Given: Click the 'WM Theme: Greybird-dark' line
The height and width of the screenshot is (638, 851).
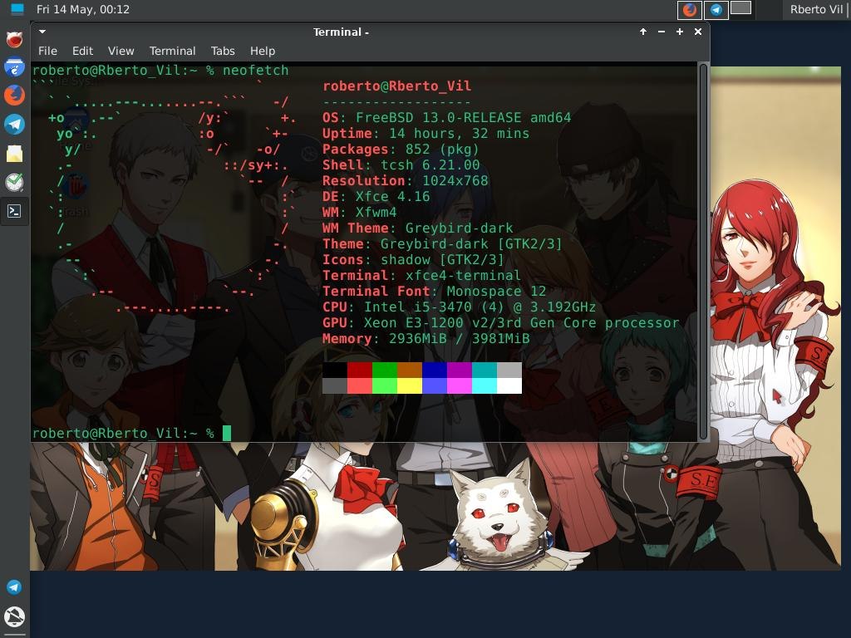Looking at the screenshot, I should coord(418,228).
